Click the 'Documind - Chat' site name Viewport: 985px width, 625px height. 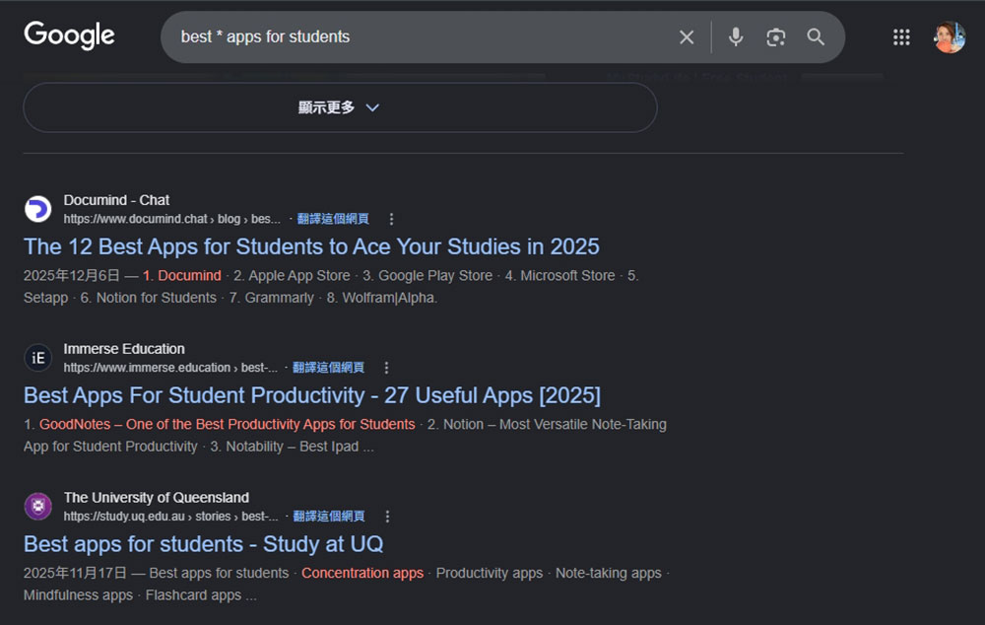tap(116, 200)
